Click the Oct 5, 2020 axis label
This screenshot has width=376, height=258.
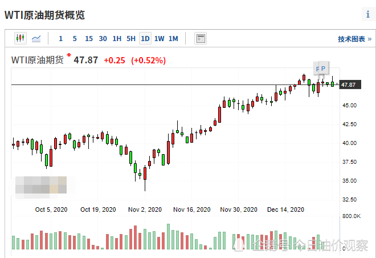point(51,209)
